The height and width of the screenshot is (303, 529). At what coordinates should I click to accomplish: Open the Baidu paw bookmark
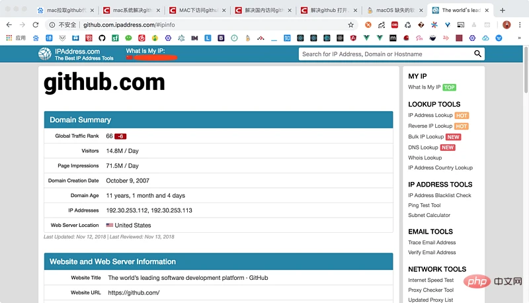click(x=36, y=38)
